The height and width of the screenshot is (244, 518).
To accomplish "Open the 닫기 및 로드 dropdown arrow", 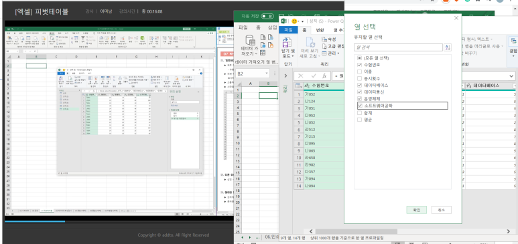I will [293, 55].
